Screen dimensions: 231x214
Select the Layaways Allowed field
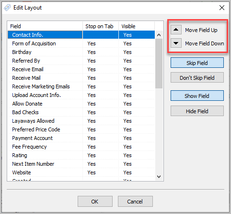[x=81, y=121]
